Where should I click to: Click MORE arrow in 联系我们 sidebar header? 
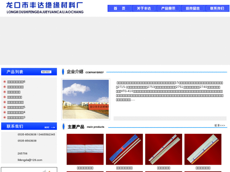pos(50,128)
